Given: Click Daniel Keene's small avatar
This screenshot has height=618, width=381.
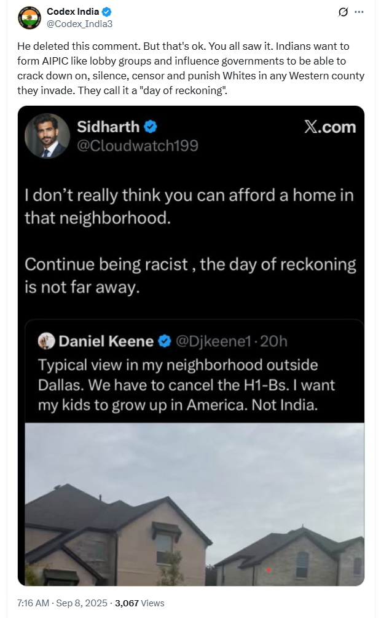Looking at the screenshot, I should [x=46, y=341].
